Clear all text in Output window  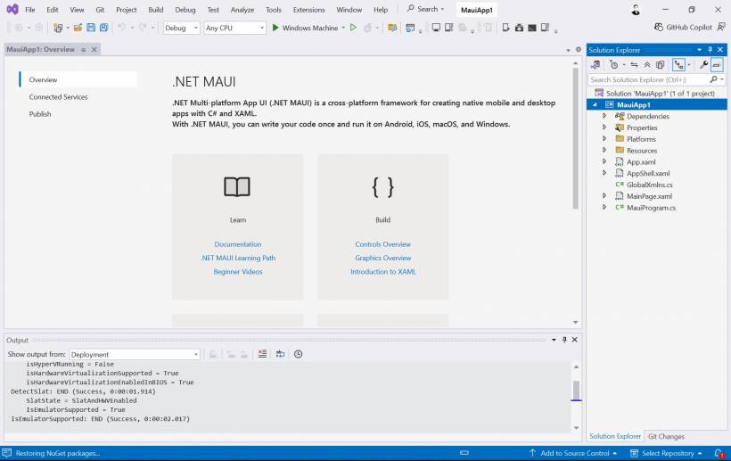coord(262,354)
